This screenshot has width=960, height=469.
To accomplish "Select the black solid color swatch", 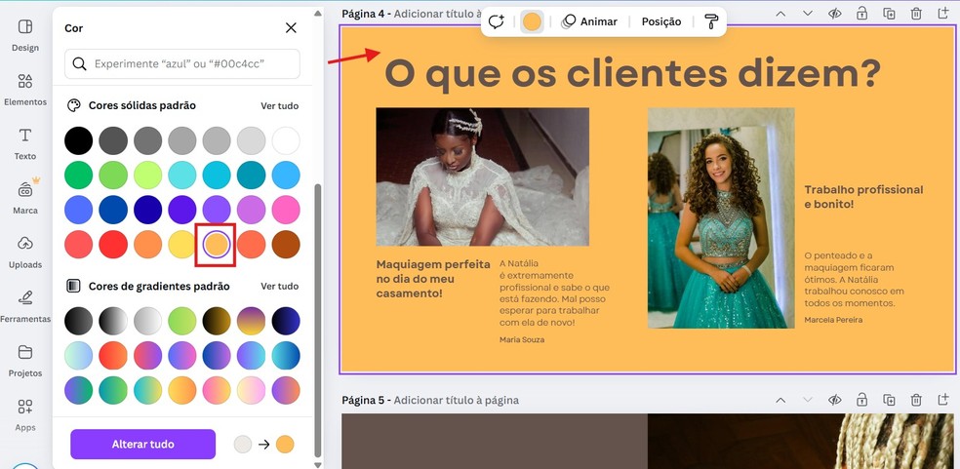I will (78, 140).
